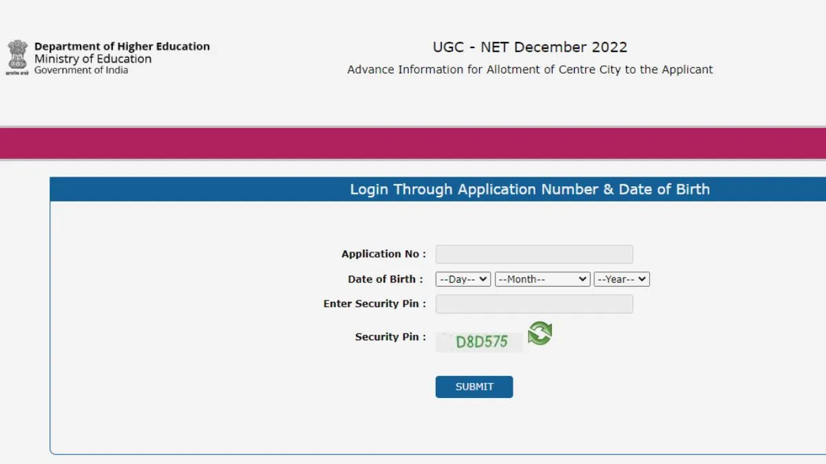Open the Month dropdown
The width and height of the screenshot is (826, 464).
click(542, 279)
